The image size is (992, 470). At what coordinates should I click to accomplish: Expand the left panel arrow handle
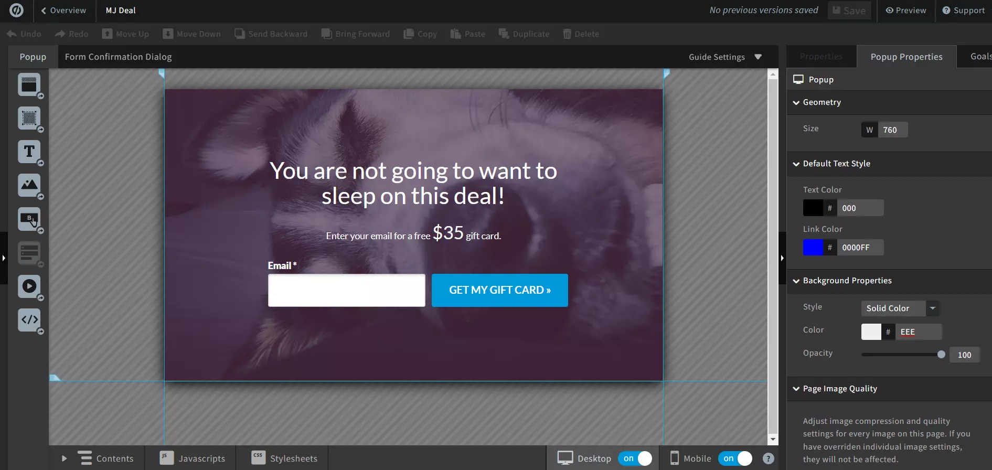[4, 258]
